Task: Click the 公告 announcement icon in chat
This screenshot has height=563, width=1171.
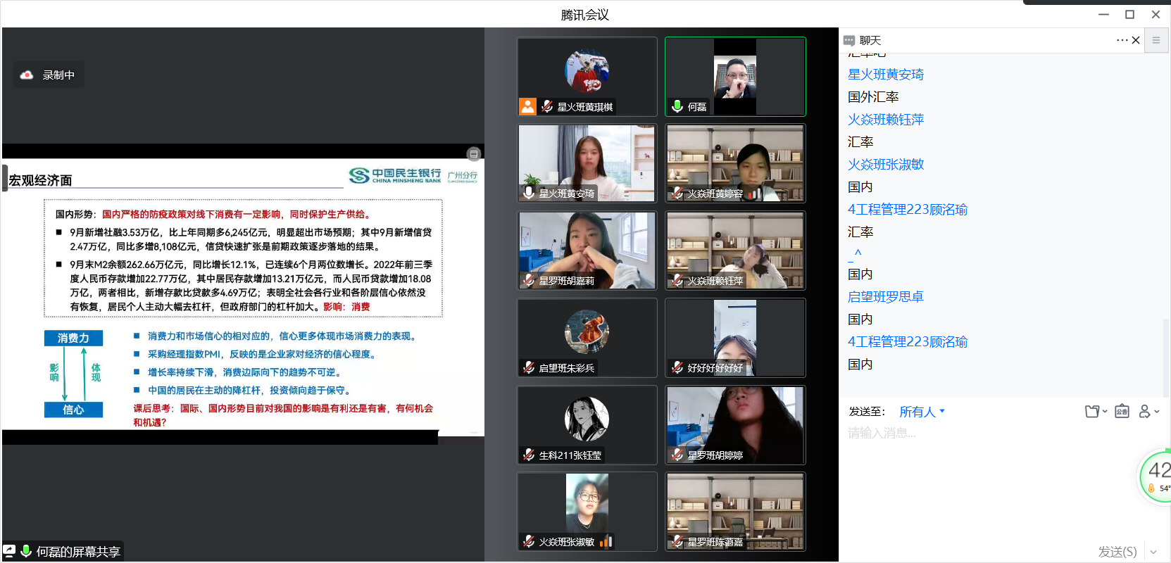Action: 1122,412
